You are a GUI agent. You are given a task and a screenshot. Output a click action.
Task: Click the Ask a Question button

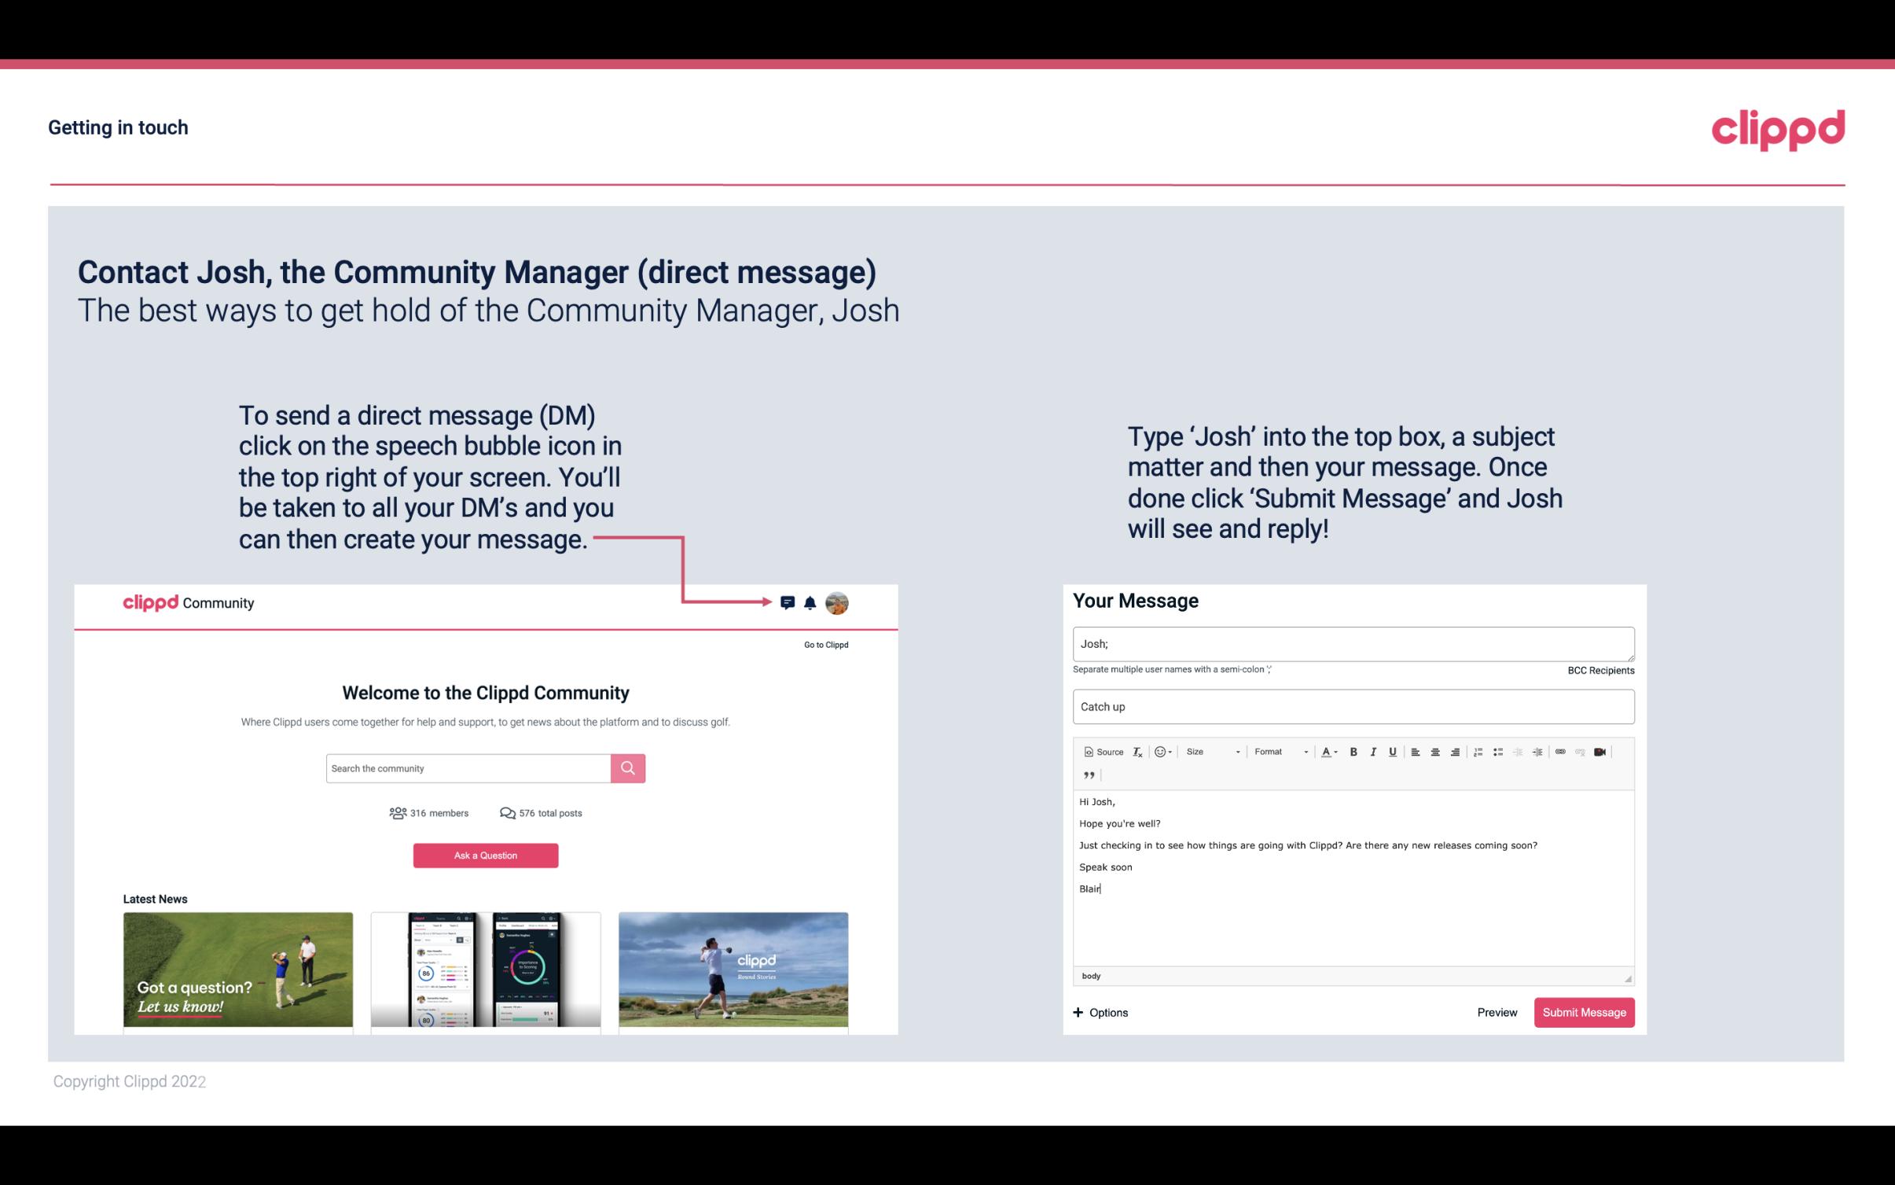486,855
